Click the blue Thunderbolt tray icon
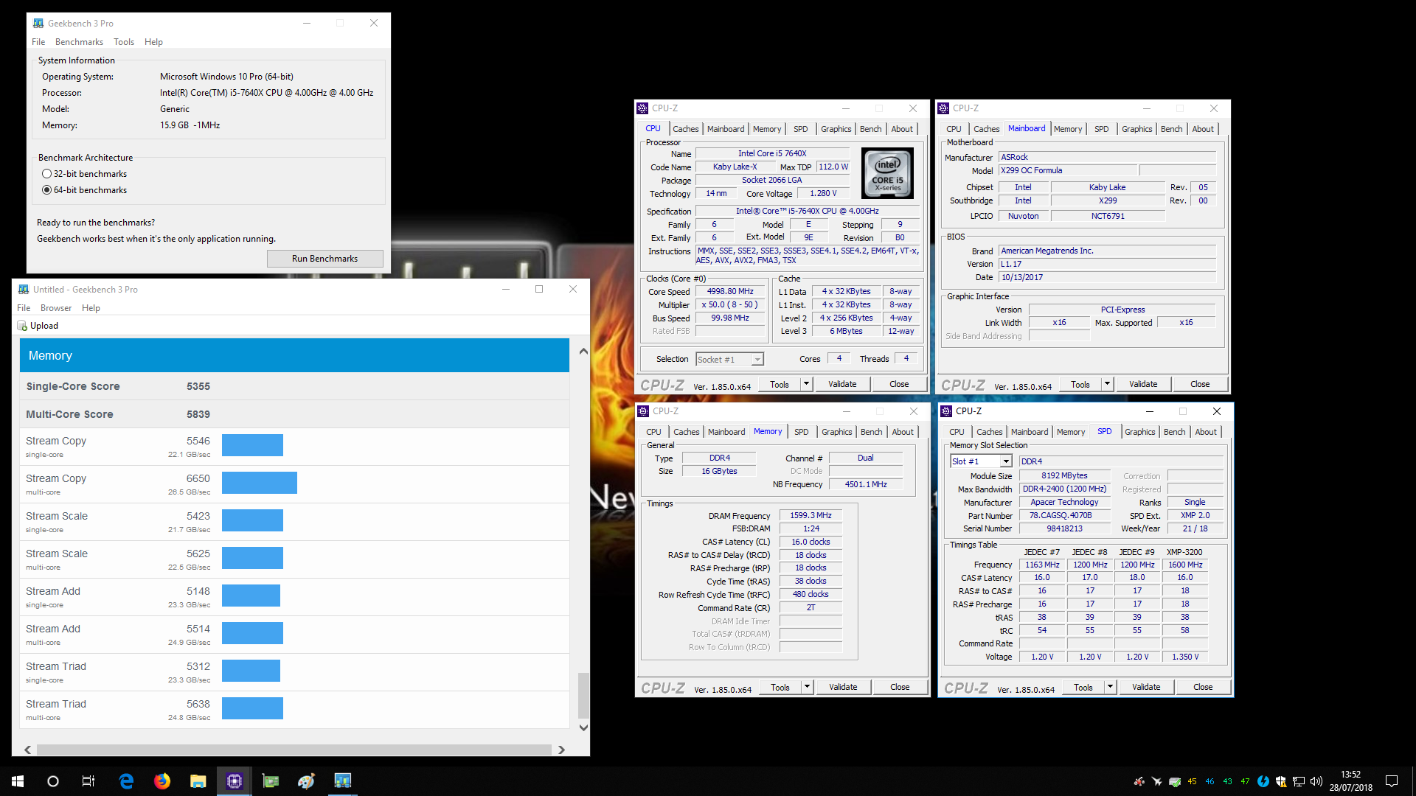This screenshot has height=796, width=1416. point(1263,781)
